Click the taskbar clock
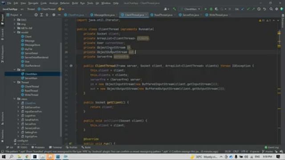Viewport: 285px width, 160px height. (267, 156)
